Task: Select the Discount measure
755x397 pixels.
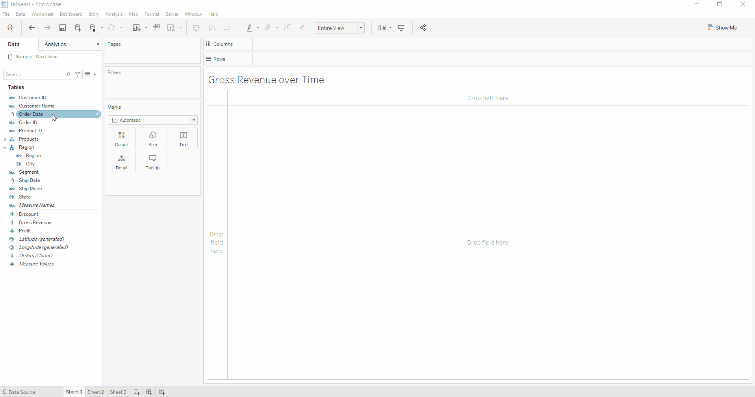Action: coord(28,214)
